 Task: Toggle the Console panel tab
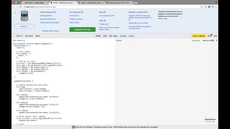point(123,36)
